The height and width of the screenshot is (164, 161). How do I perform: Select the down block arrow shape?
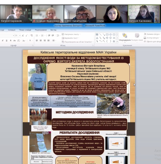point(110,38)
